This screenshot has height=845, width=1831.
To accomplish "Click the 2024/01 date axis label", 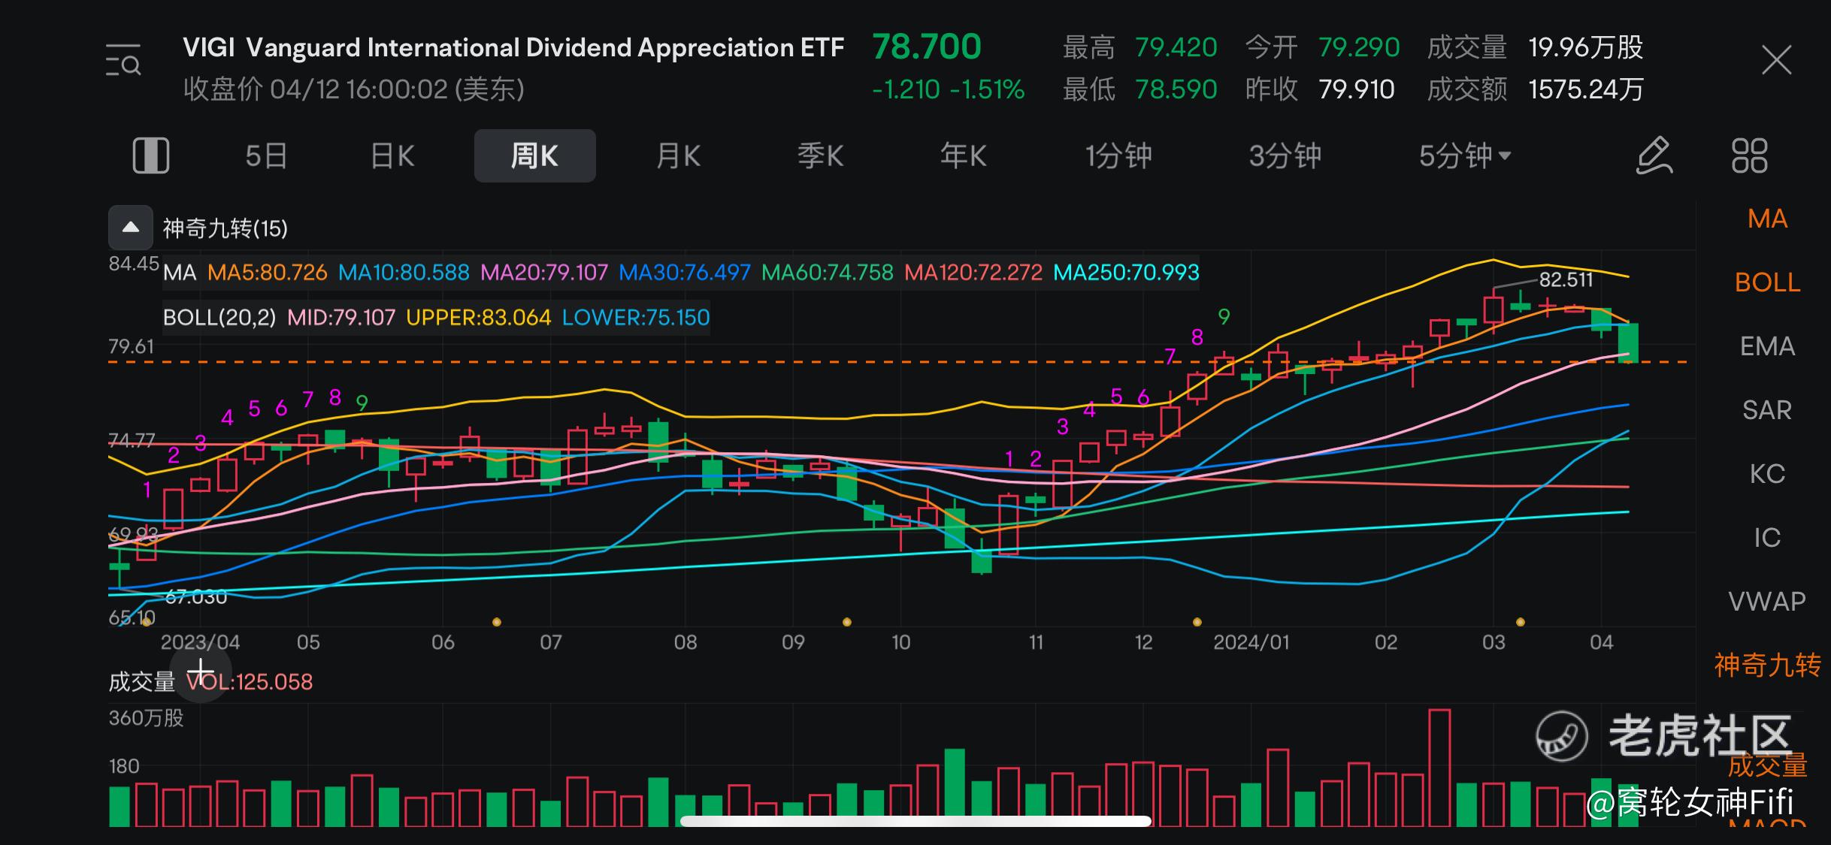I will 1251,642.
